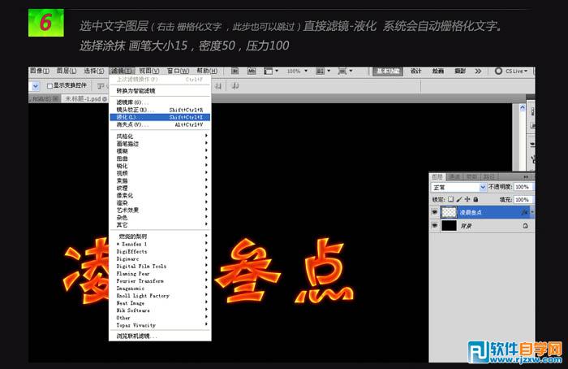Open DigiEffects plugin submenu
The width and height of the screenshot is (568, 369).
tap(161, 251)
